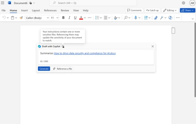
Task: Start Dictate with the microphone
Action: click(136, 18)
